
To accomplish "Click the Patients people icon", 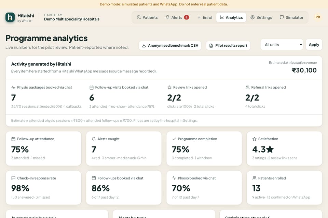I will (x=139, y=17).
